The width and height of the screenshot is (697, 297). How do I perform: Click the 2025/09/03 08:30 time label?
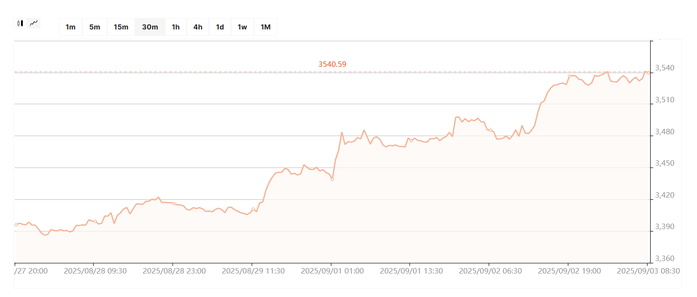coord(648,271)
